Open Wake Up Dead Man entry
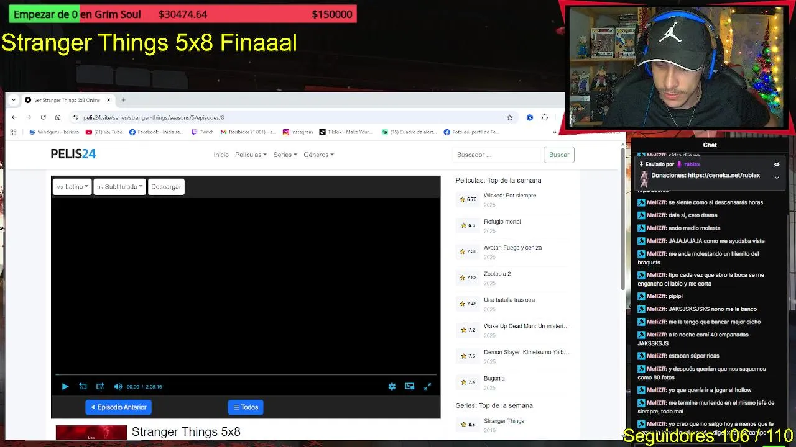The width and height of the screenshot is (796, 447). click(x=526, y=326)
